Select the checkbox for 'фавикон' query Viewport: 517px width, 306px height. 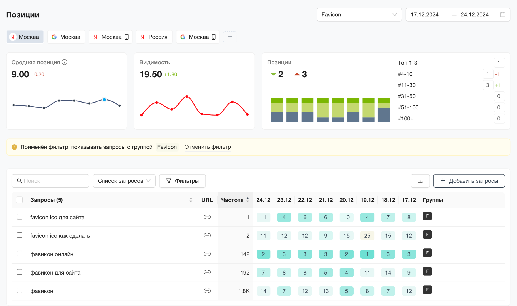pyautogui.click(x=20, y=290)
